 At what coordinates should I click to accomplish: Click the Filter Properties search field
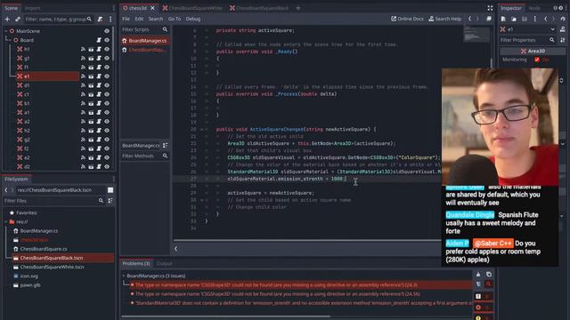pos(527,40)
